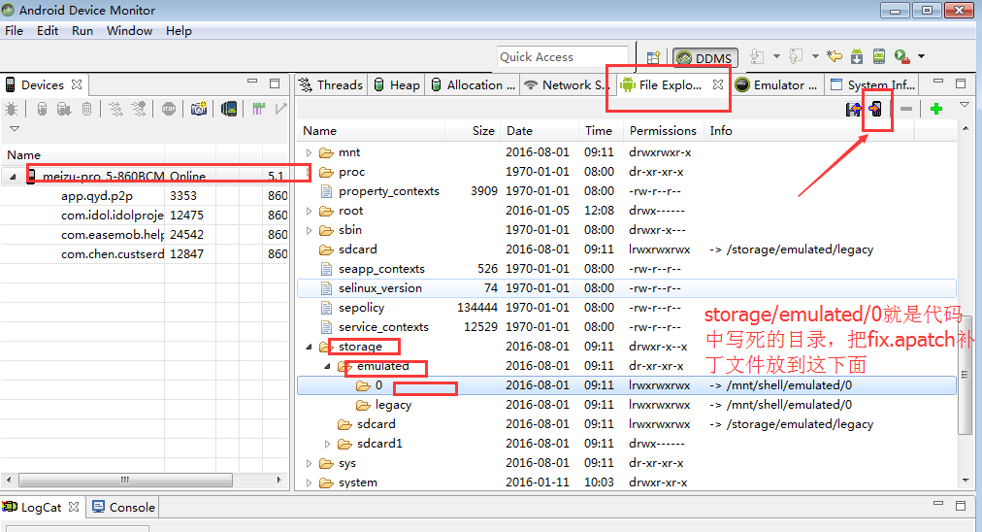Pull a file from the device icon
This screenshot has width=982, height=532.
click(853, 110)
